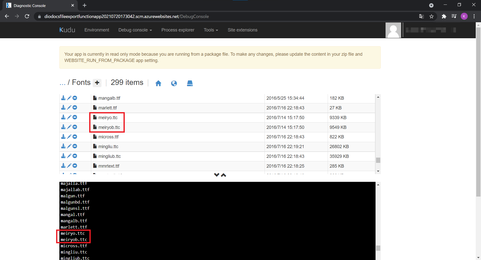Go back to the previous page
The width and height of the screenshot is (481, 260).
(7, 16)
